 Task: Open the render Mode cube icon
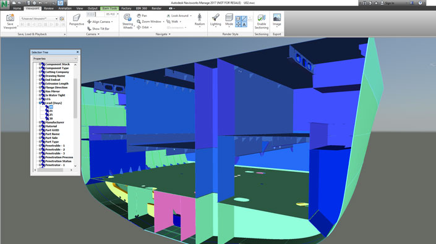click(x=229, y=20)
